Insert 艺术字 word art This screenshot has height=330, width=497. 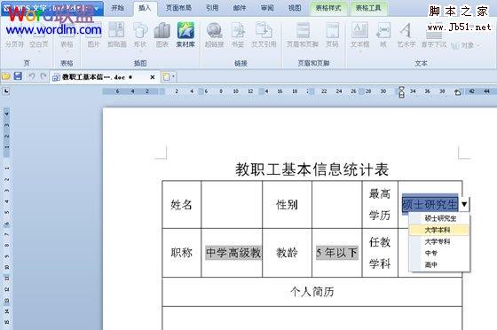click(x=406, y=35)
